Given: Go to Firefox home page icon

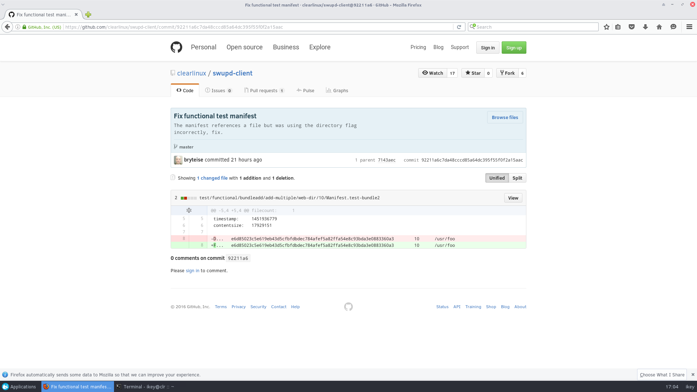Looking at the screenshot, I should click(659, 27).
